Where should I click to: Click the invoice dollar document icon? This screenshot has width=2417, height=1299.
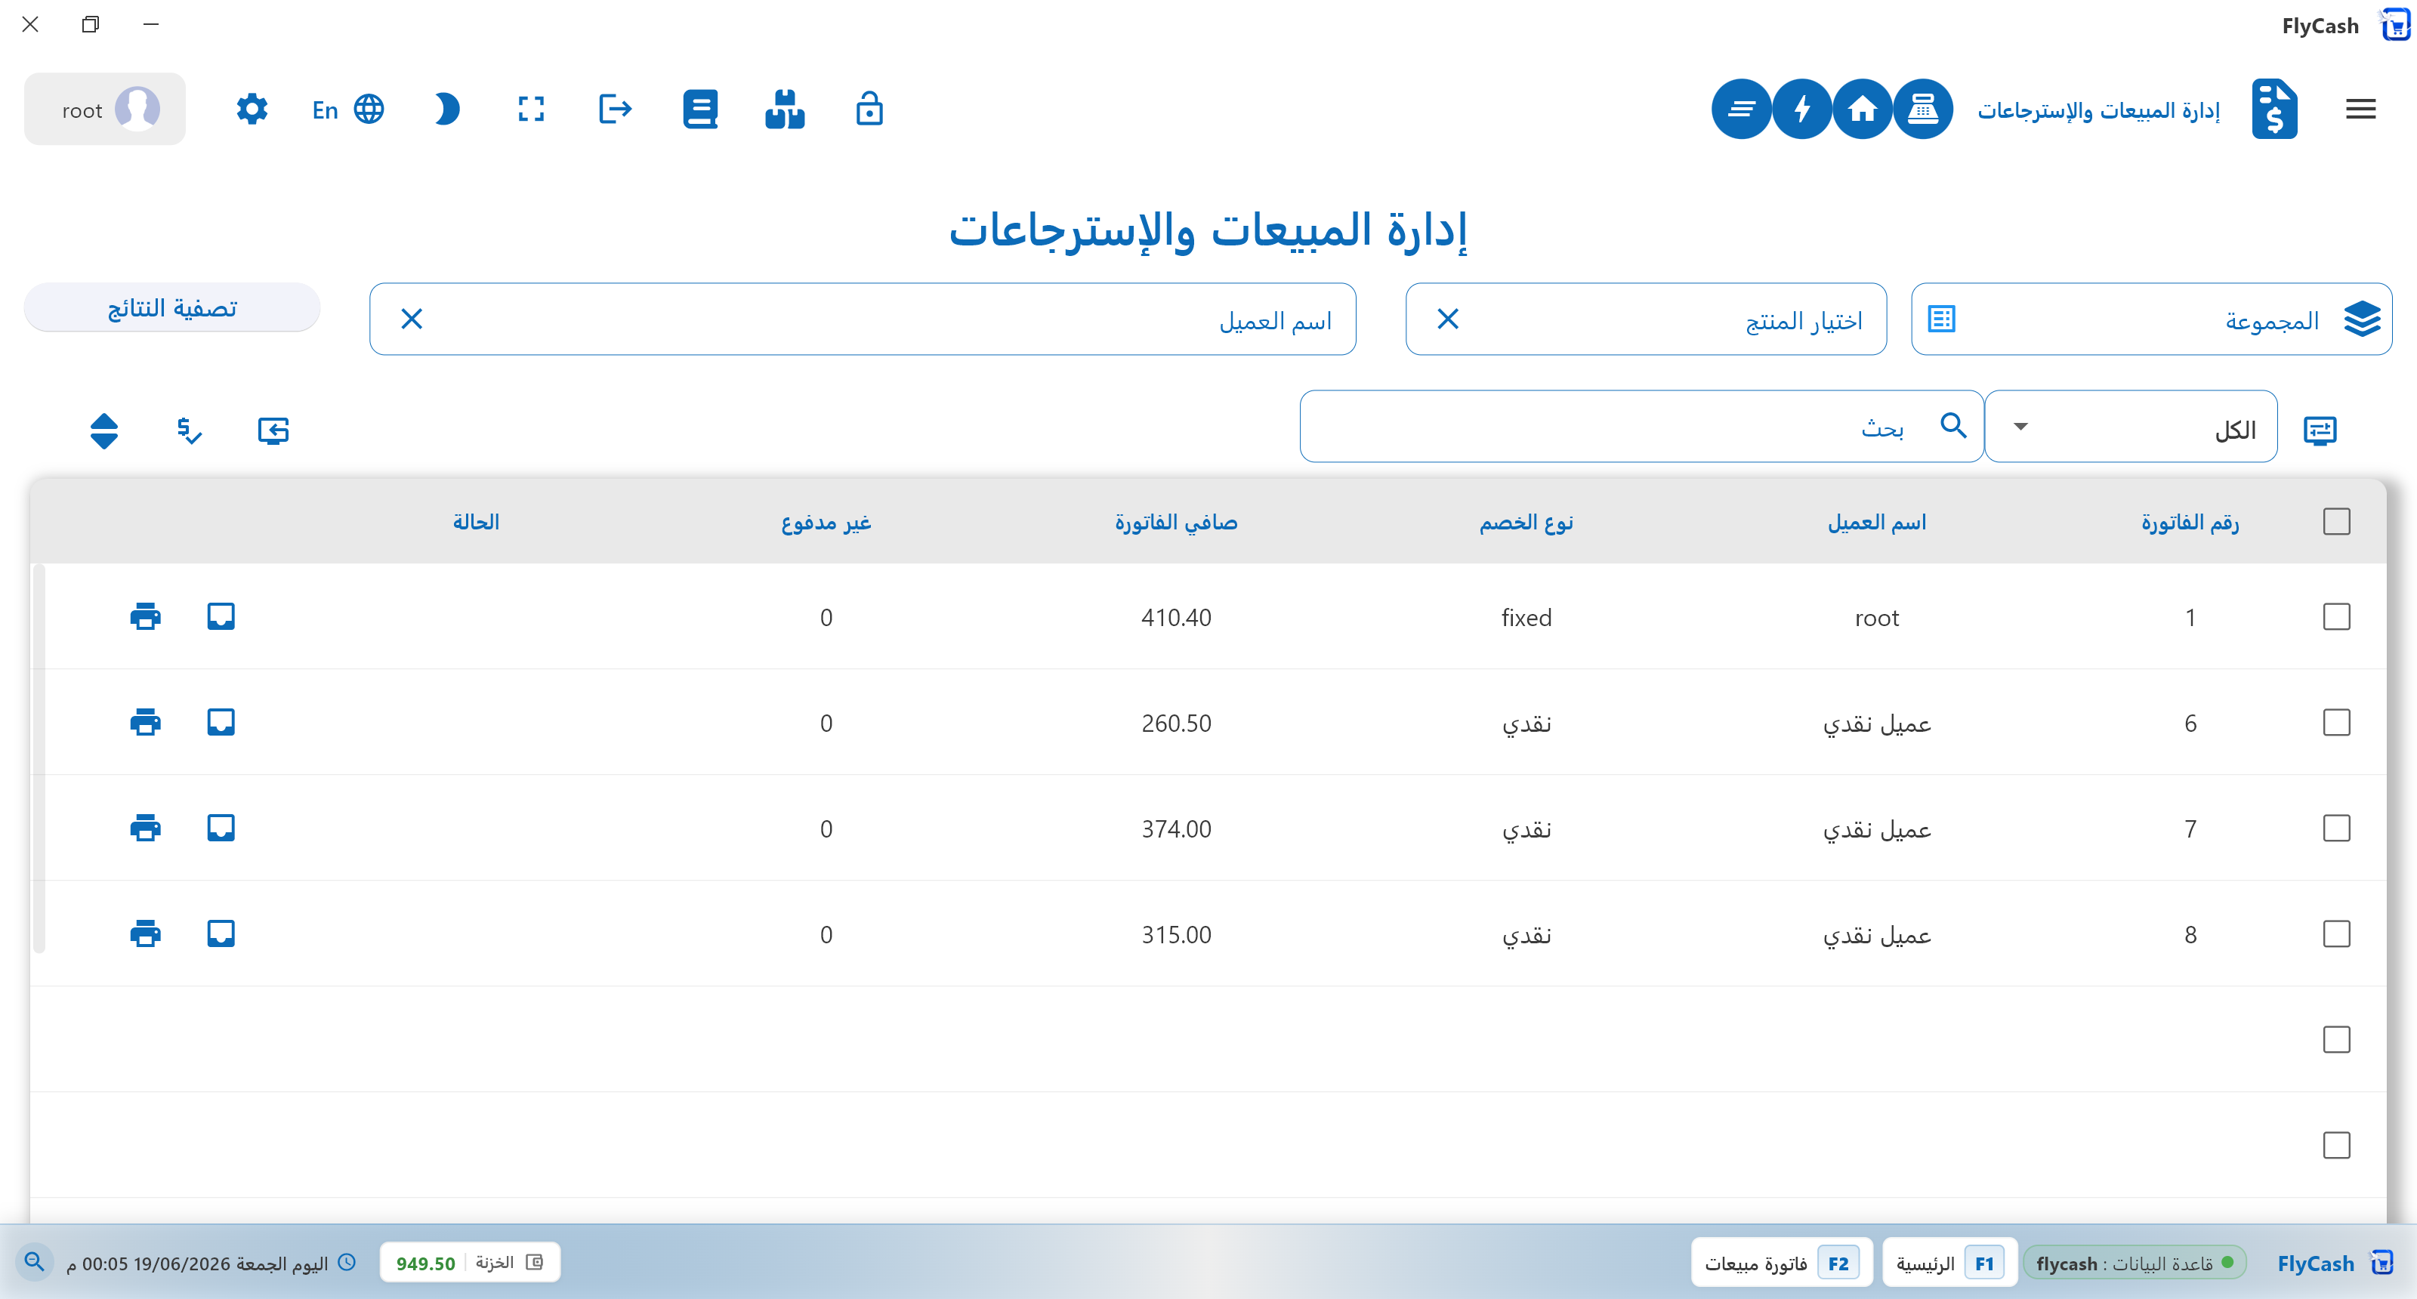[x=2274, y=110]
